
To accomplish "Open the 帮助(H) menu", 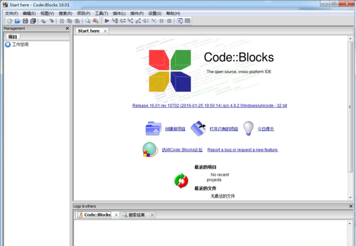I will tap(173, 13).
